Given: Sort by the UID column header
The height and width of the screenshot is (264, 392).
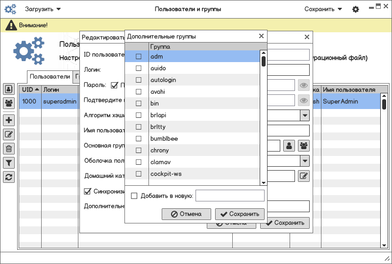Looking at the screenshot, I should coord(30,89).
